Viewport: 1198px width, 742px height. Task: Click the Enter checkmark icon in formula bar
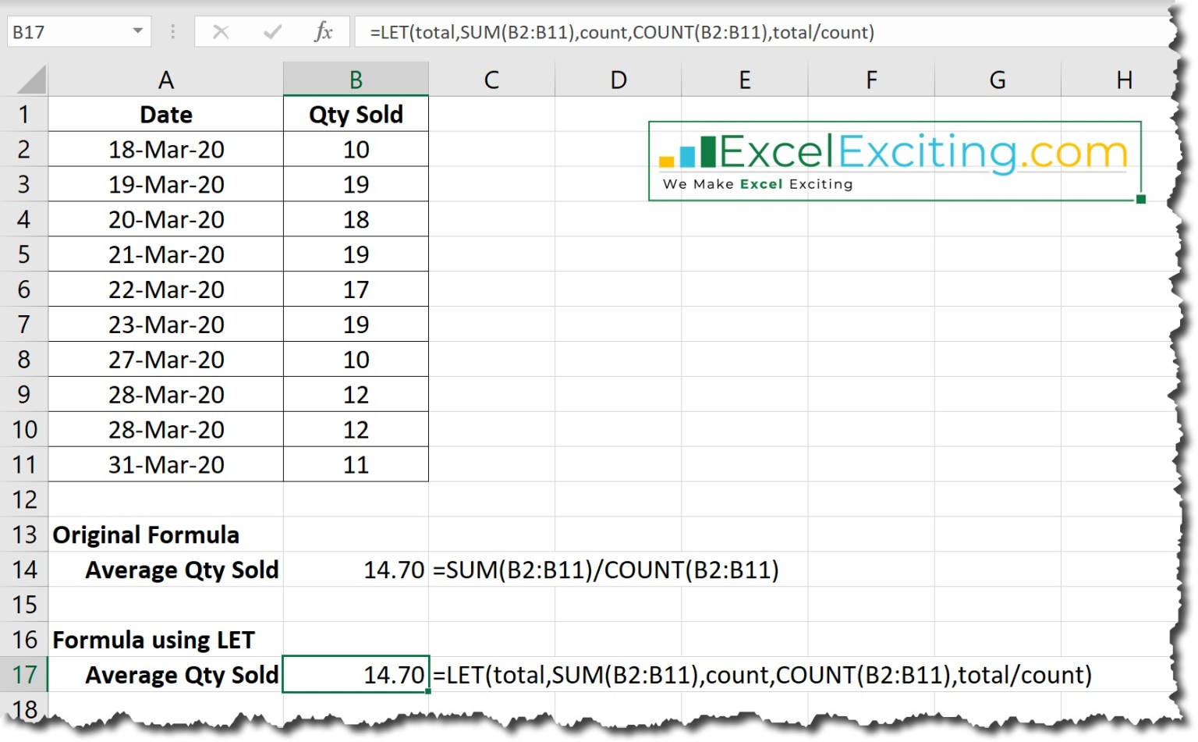point(272,32)
